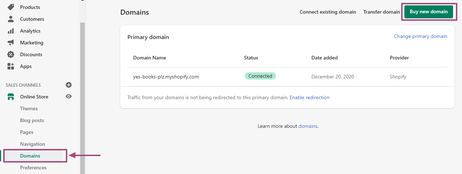This screenshot has width=462, height=174.
Task: Select the Domains sidebar item
Action: (x=33, y=156)
